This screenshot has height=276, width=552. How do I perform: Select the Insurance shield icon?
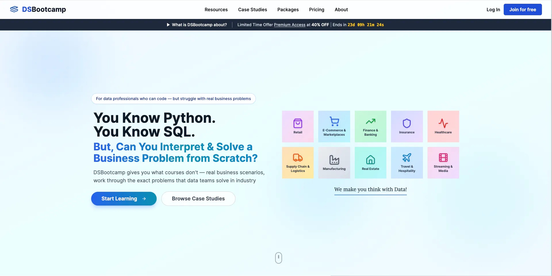pos(407,123)
